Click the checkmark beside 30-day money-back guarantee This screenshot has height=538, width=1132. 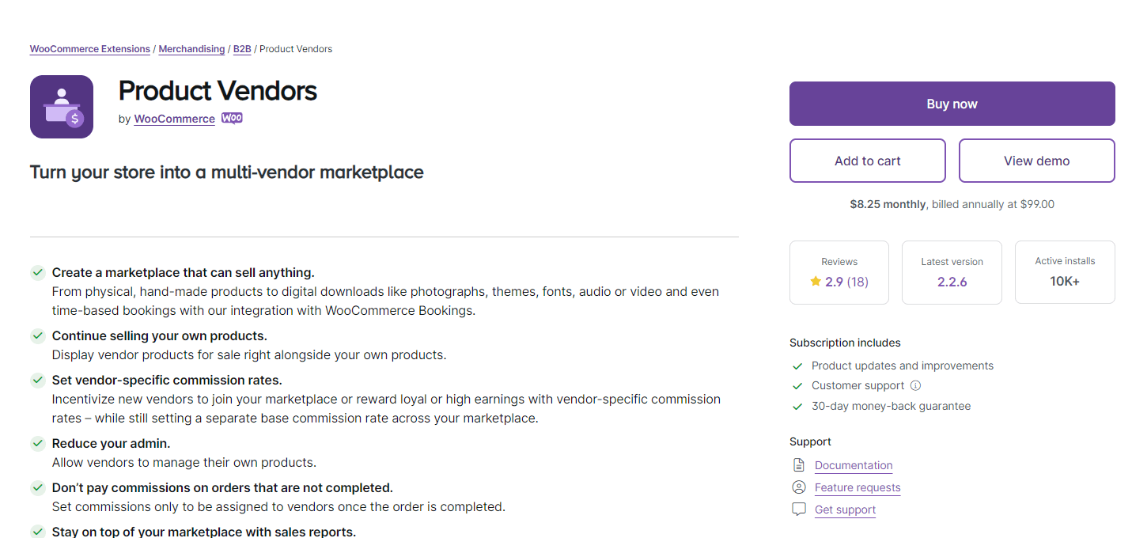797,407
